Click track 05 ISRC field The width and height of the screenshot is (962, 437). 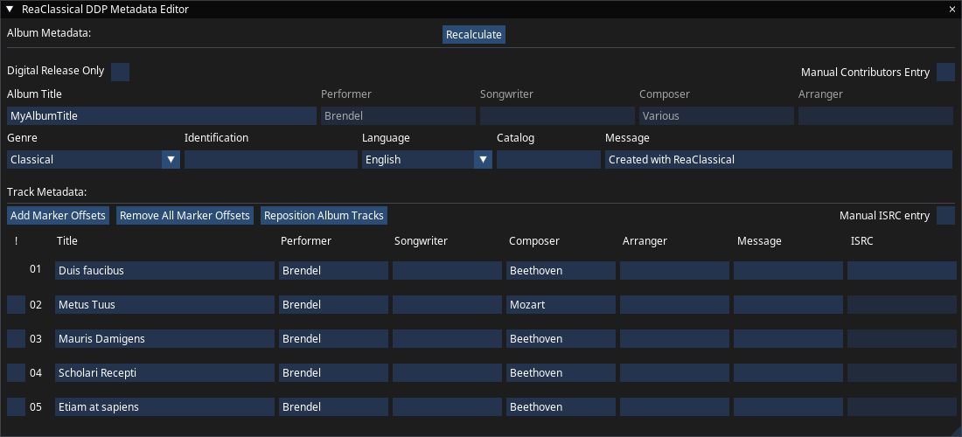click(902, 406)
